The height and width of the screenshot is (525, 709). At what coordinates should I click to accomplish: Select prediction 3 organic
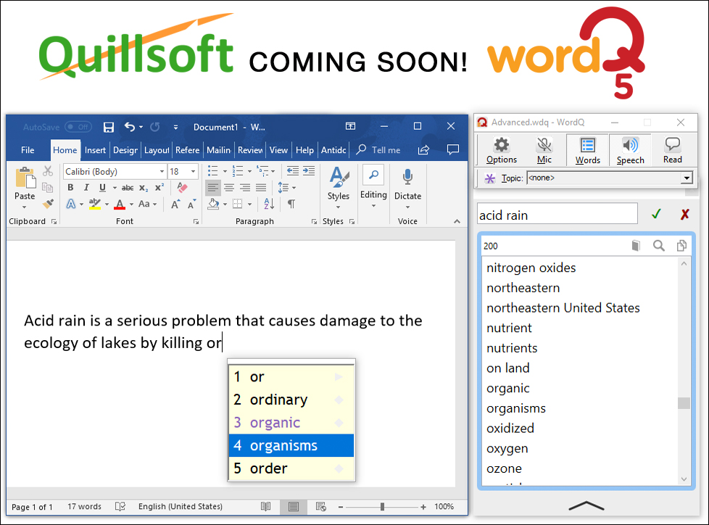point(291,422)
